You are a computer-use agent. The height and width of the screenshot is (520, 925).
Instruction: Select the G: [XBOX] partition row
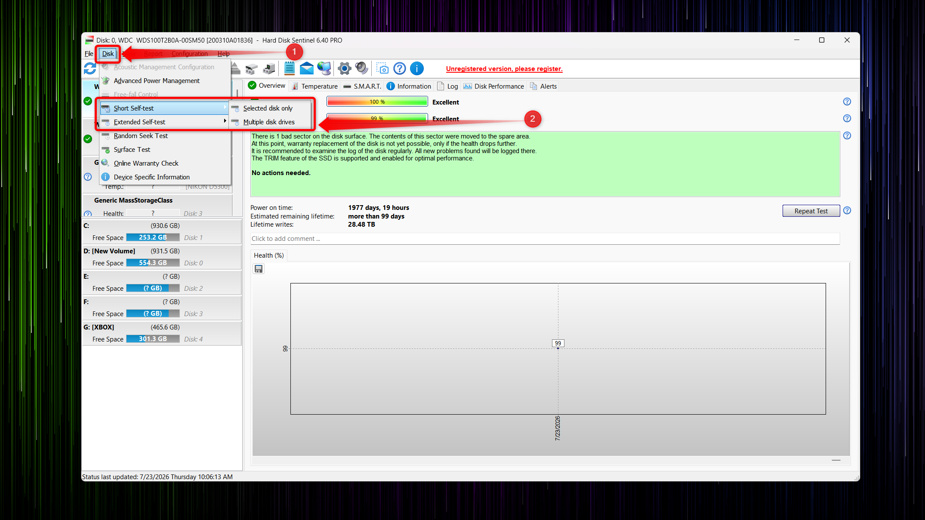tap(161, 333)
